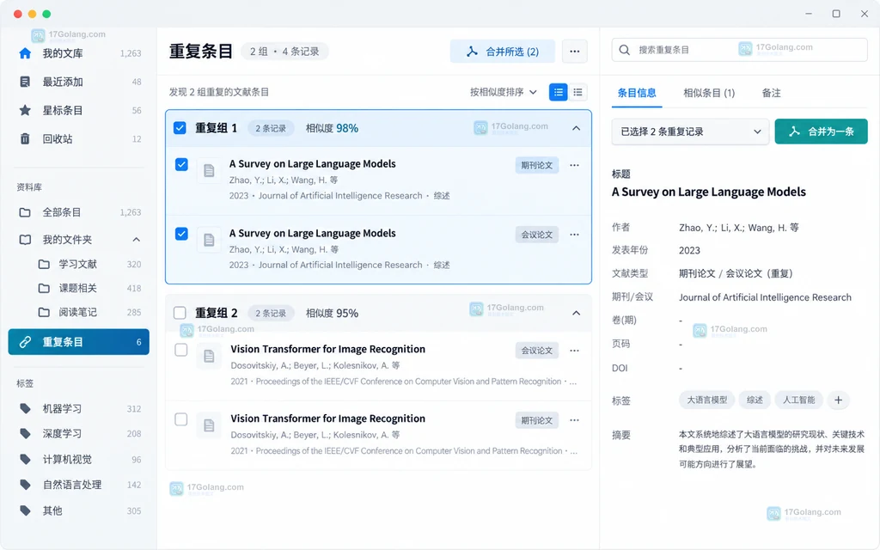Click the folder icon next to 全部条目
This screenshot has width=880, height=550.
click(x=25, y=212)
